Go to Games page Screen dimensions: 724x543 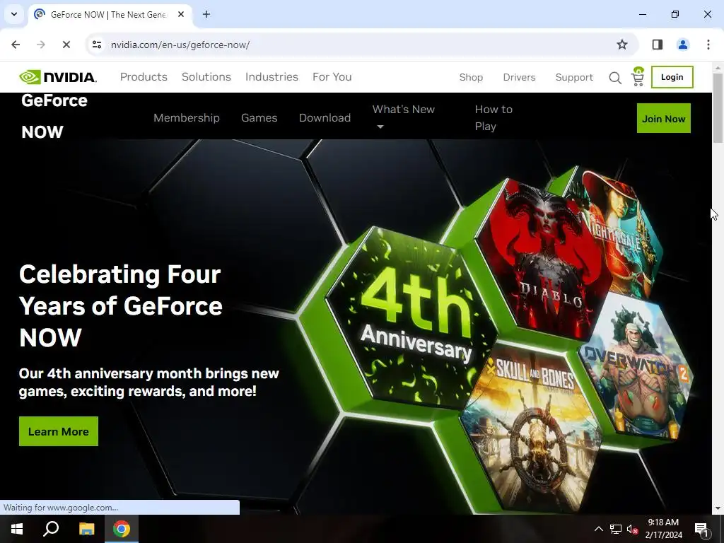pyautogui.click(x=259, y=118)
